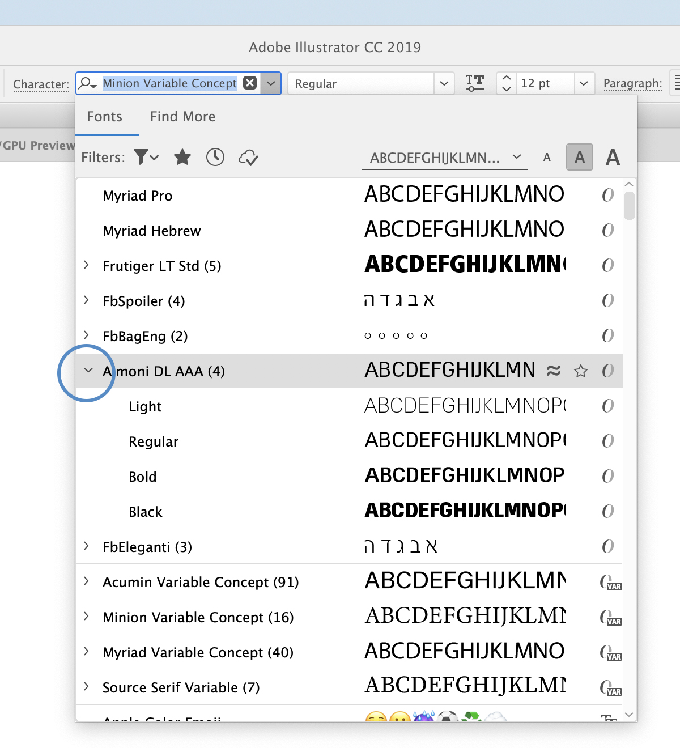Viewport: 680px width, 748px height.
Task: Expand the FbEleganti font family
Action: point(86,546)
